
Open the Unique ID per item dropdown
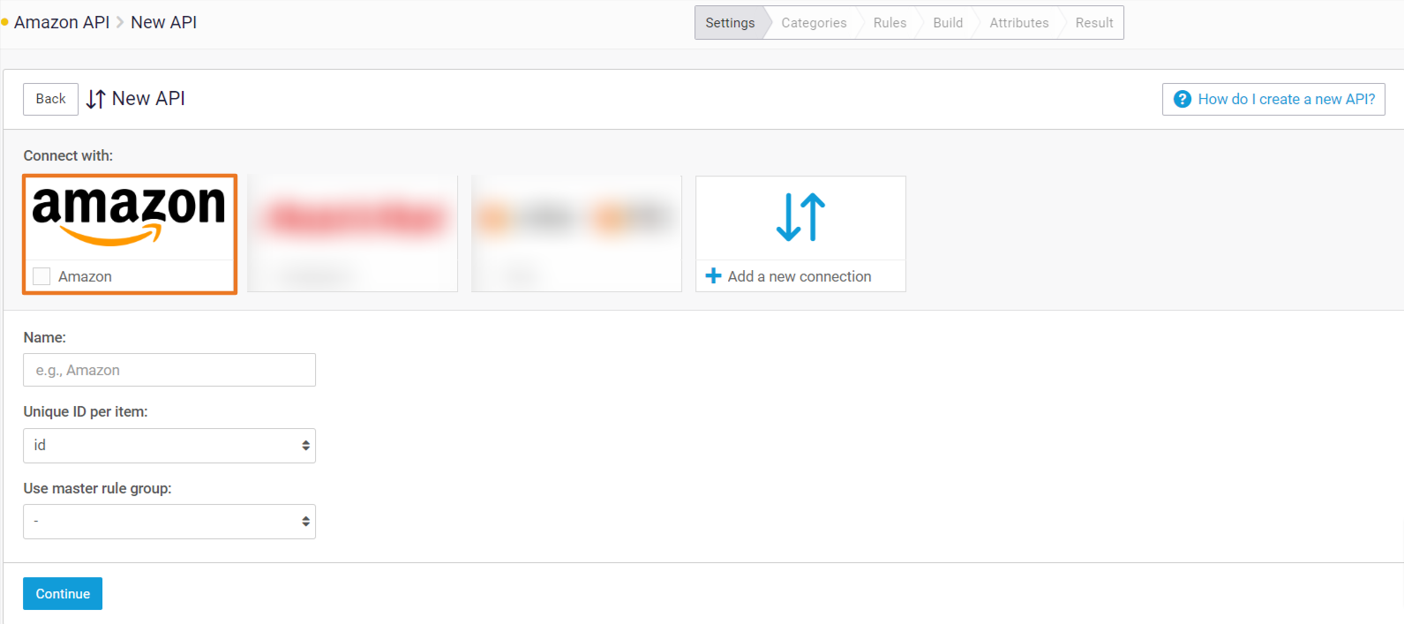tap(169, 446)
